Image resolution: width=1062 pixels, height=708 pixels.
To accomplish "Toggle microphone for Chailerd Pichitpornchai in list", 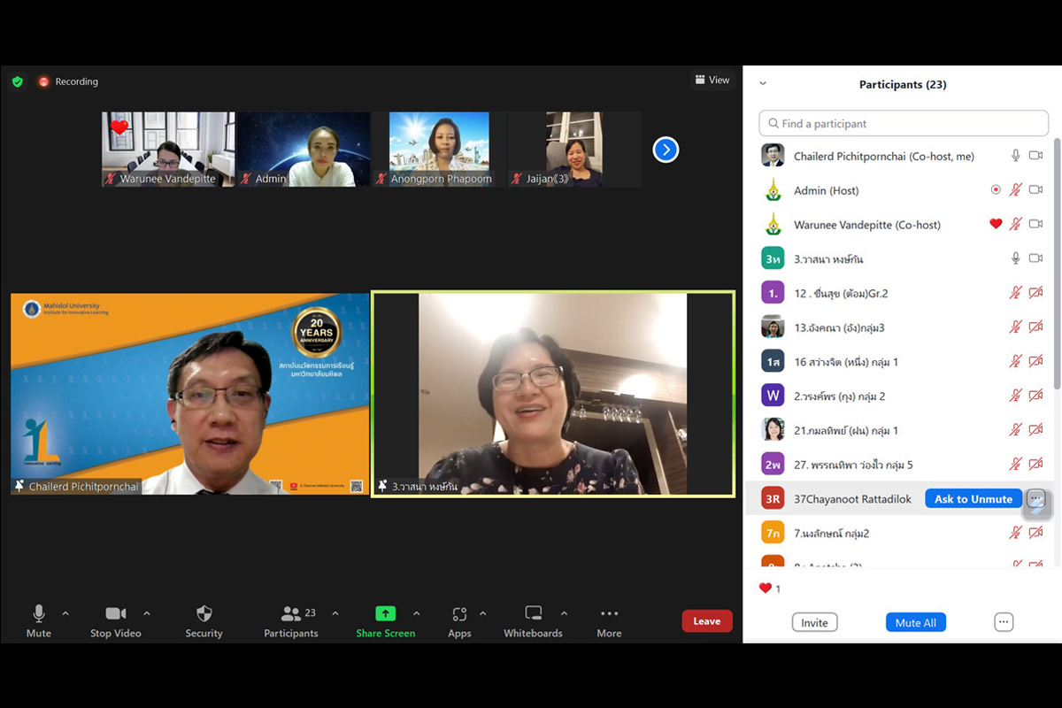I will point(1016,156).
